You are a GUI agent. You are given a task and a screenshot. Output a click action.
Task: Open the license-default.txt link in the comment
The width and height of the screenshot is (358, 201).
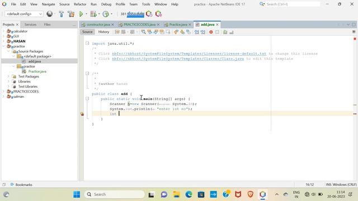[189, 54]
